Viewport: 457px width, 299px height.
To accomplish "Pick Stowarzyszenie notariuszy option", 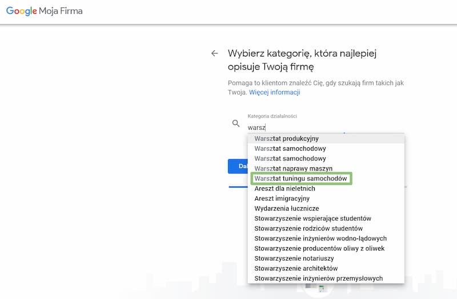I will pos(326,258).
